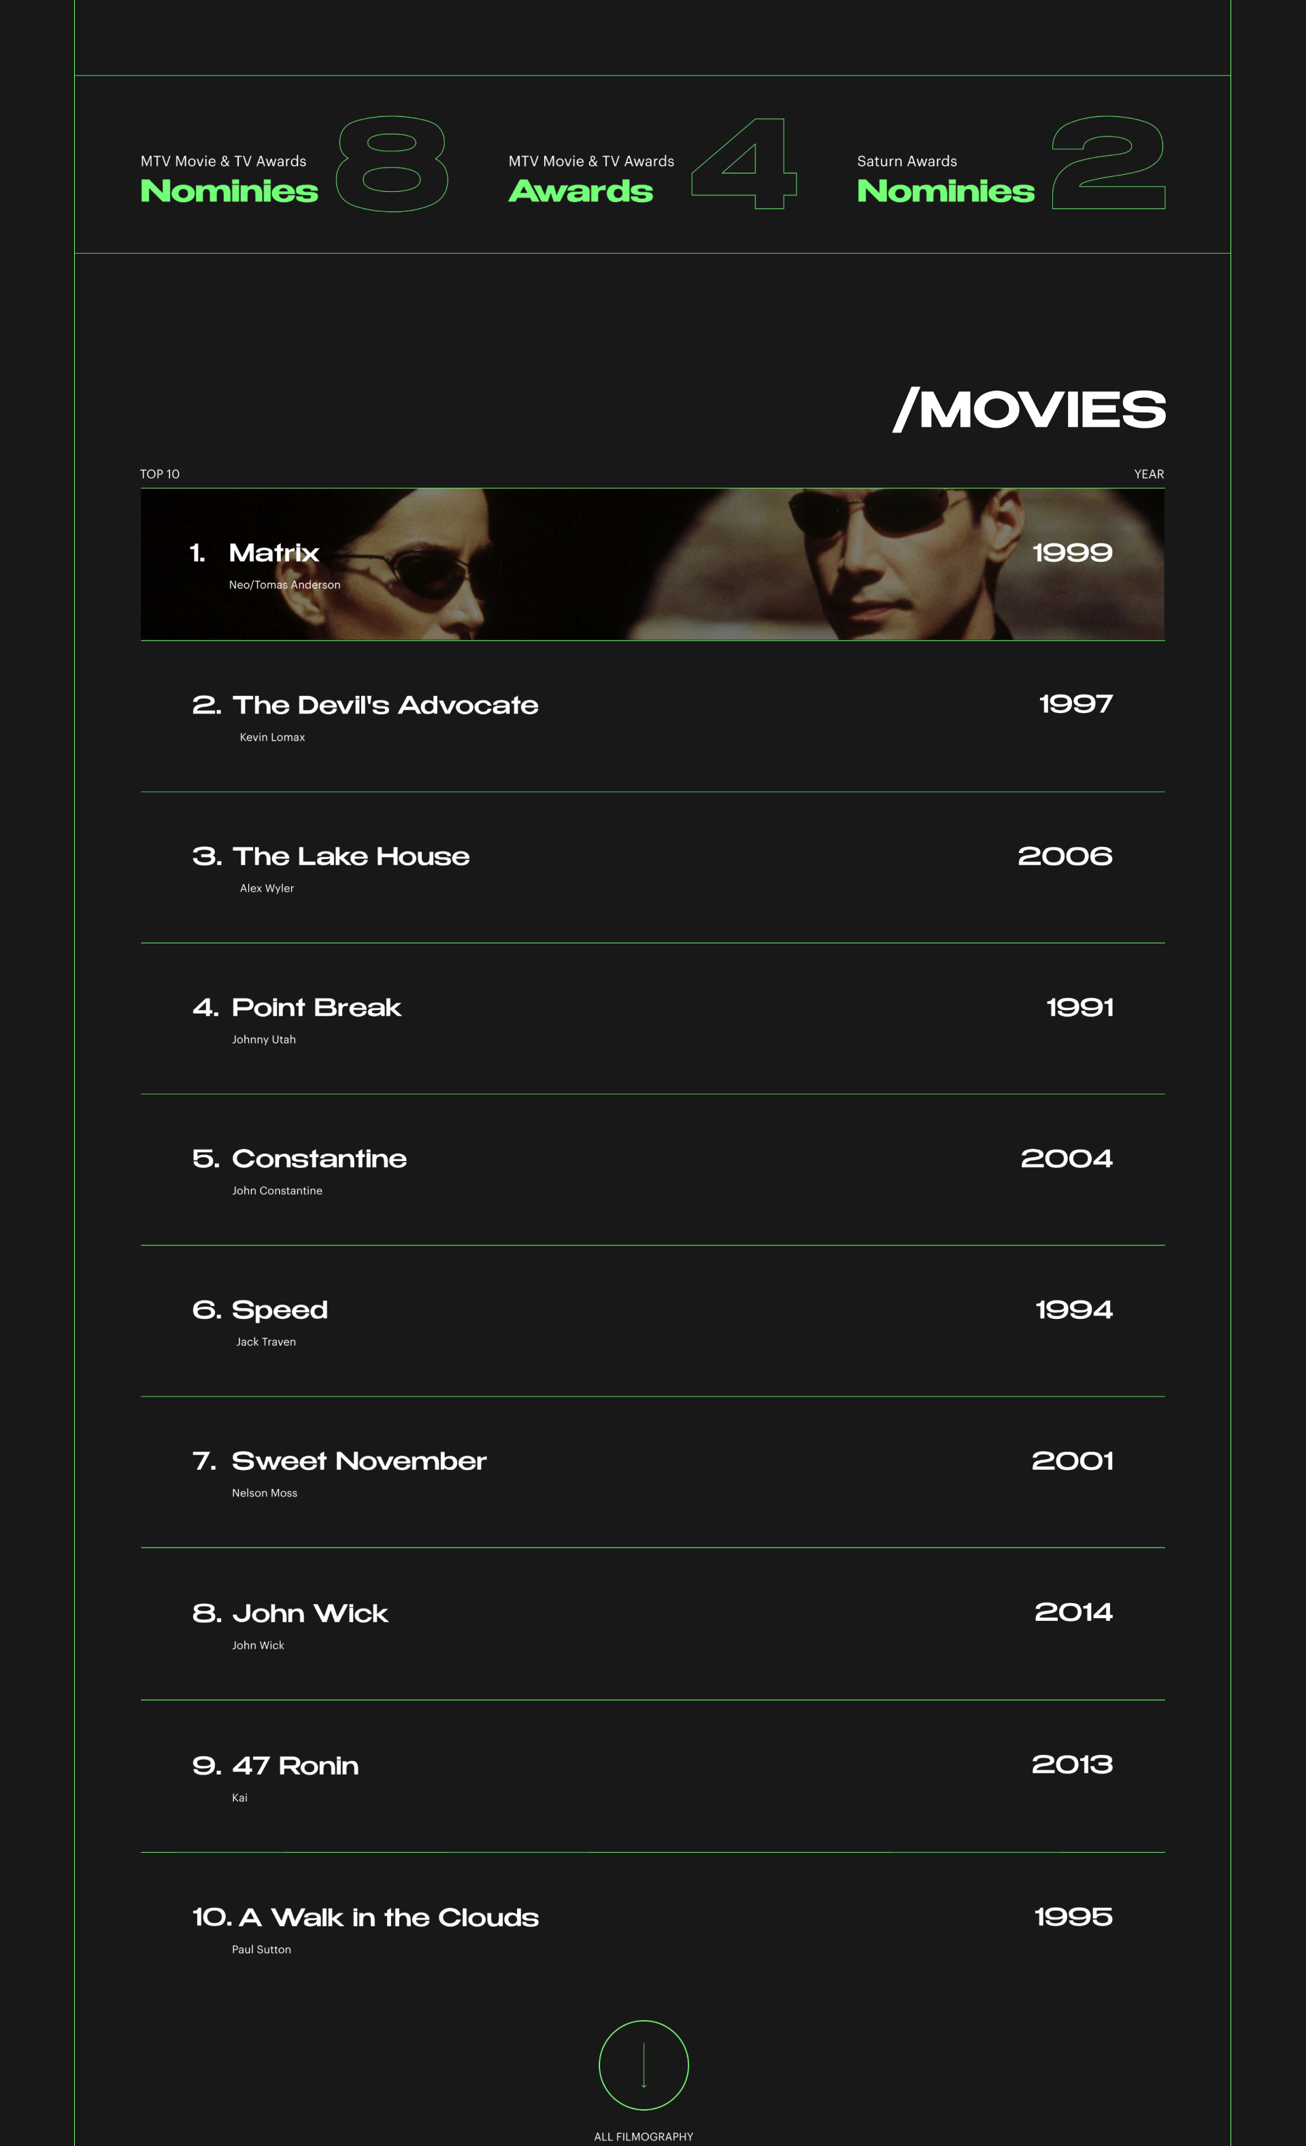Select the Matrix movie banner image
This screenshot has width=1306, height=2146.
point(652,565)
